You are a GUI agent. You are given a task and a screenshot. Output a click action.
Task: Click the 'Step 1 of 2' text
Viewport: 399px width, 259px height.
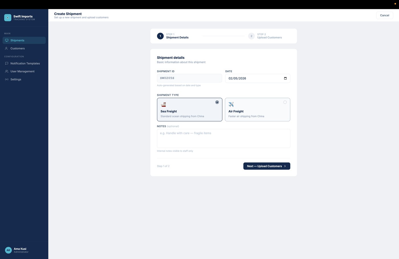coord(163,166)
